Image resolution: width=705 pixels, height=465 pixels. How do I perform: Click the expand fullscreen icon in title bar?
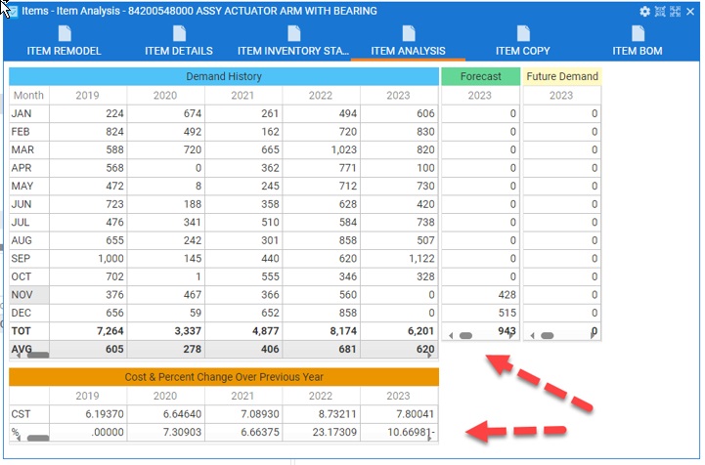(675, 11)
